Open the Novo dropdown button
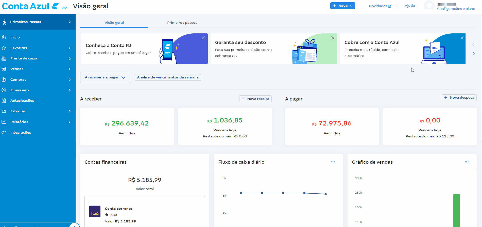The image size is (482, 227). pyautogui.click(x=342, y=6)
